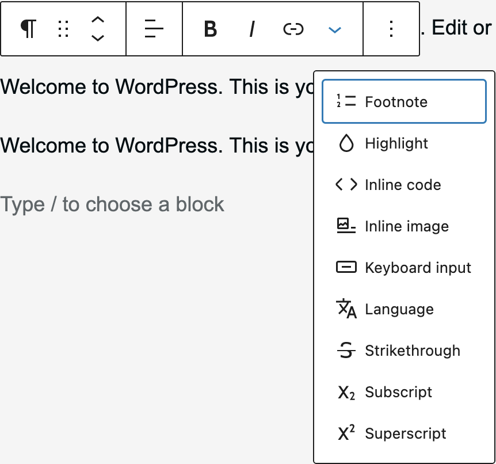Select Keyboard input formatting
This screenshot has height=464, width=496.
click(x=404, y=268)
